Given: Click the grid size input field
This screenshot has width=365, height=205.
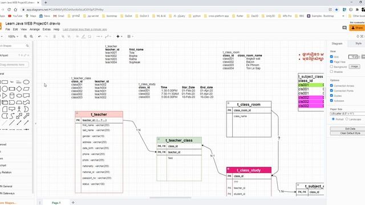Looking at the screenshot, I should 352,57.
